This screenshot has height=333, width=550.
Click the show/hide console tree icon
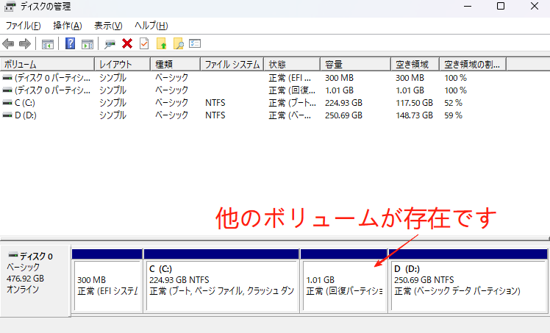pos(48,43)
